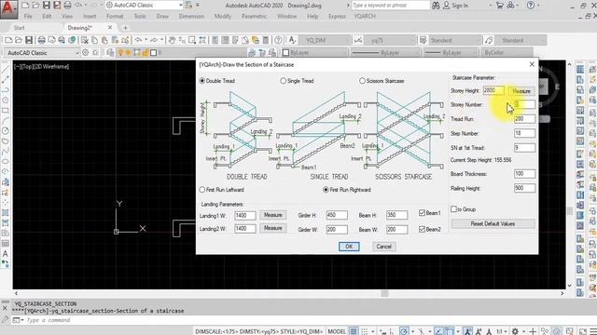Choose First Run Leftward

point(202,190)
